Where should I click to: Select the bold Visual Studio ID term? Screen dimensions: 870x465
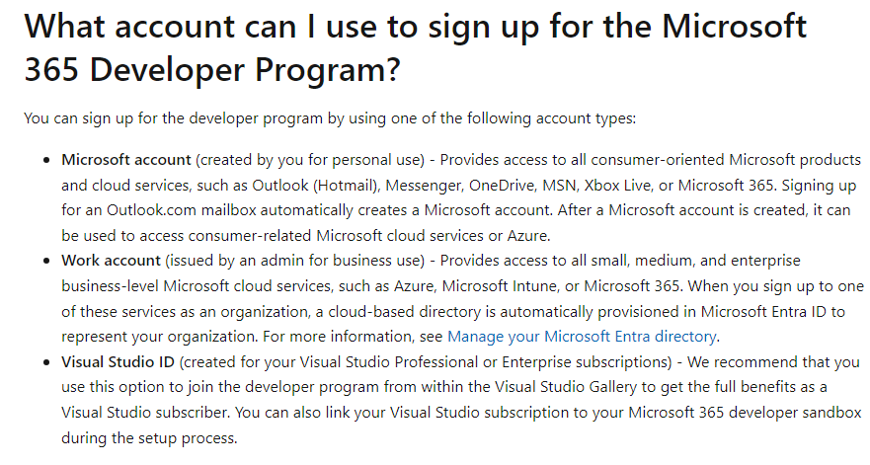pyautogui.click(x=118, y=362)
